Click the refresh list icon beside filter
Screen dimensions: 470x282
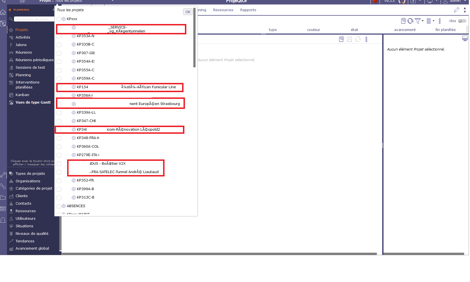tap(410, 21)
